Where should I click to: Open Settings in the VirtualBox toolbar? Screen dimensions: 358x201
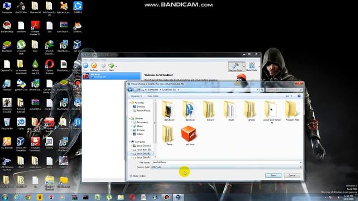(94, 67)
